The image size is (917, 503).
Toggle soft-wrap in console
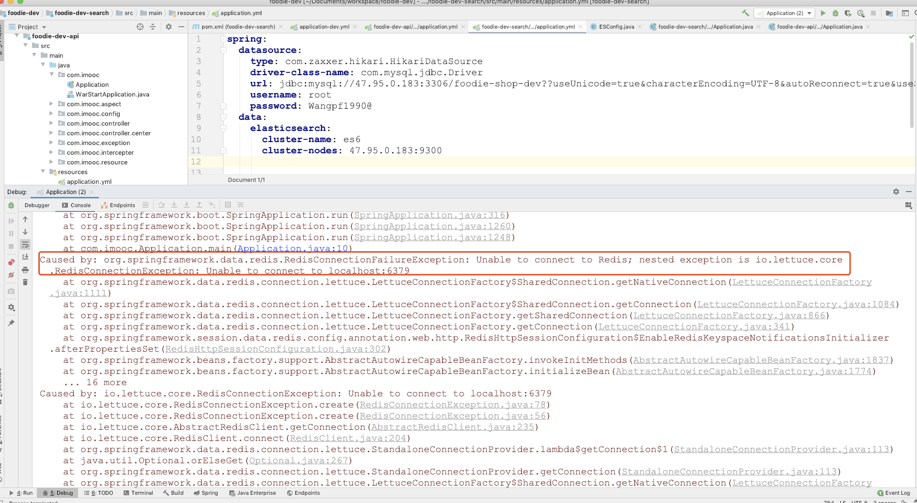(25, 244)
